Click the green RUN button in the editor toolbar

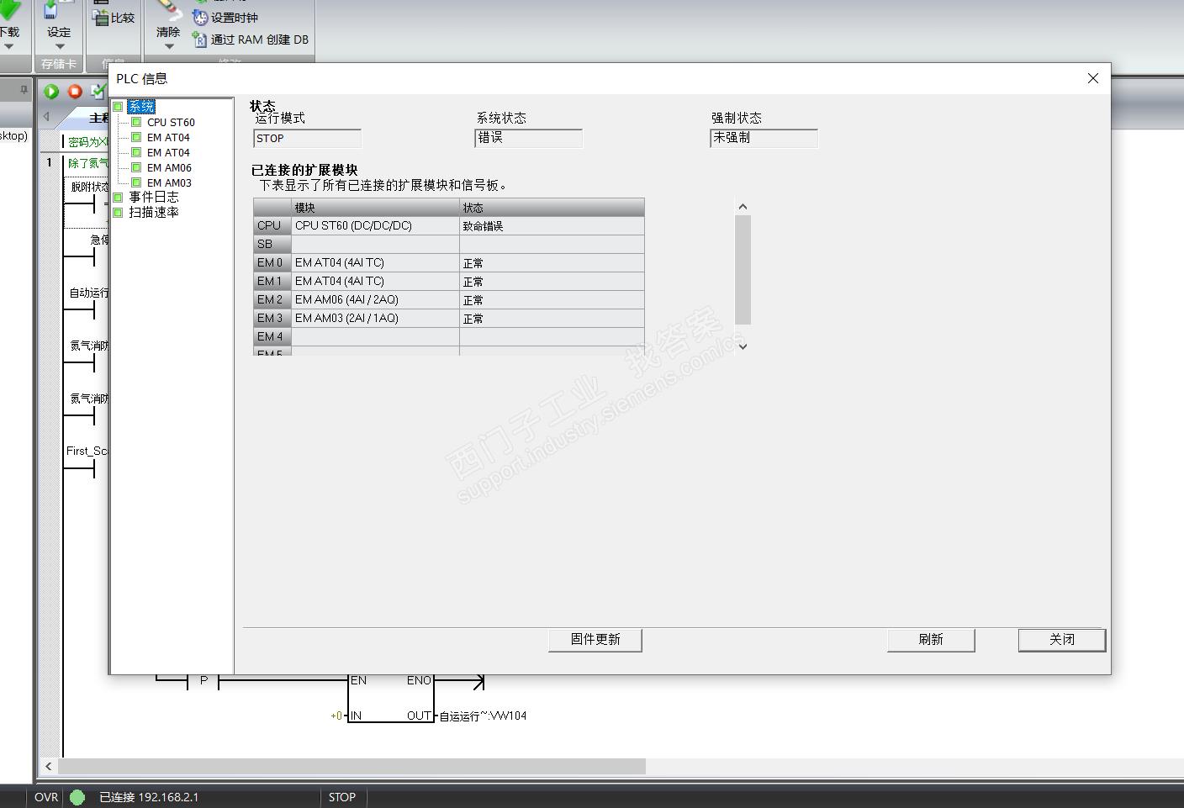click(51, 92)
